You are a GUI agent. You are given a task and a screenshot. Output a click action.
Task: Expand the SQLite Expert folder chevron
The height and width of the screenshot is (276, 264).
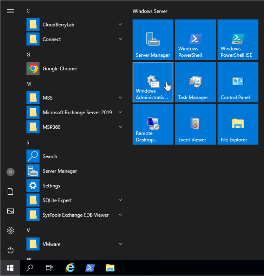[x=120, y=200]
